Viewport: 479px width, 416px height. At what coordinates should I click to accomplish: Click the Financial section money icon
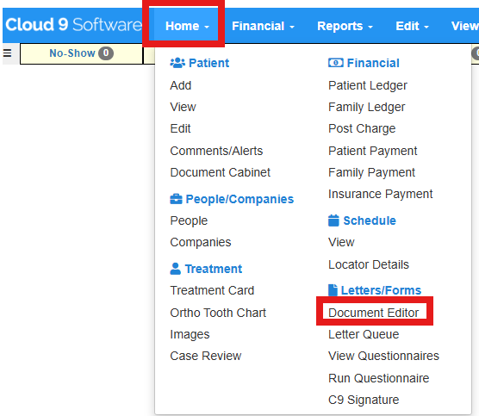point(336,63)
